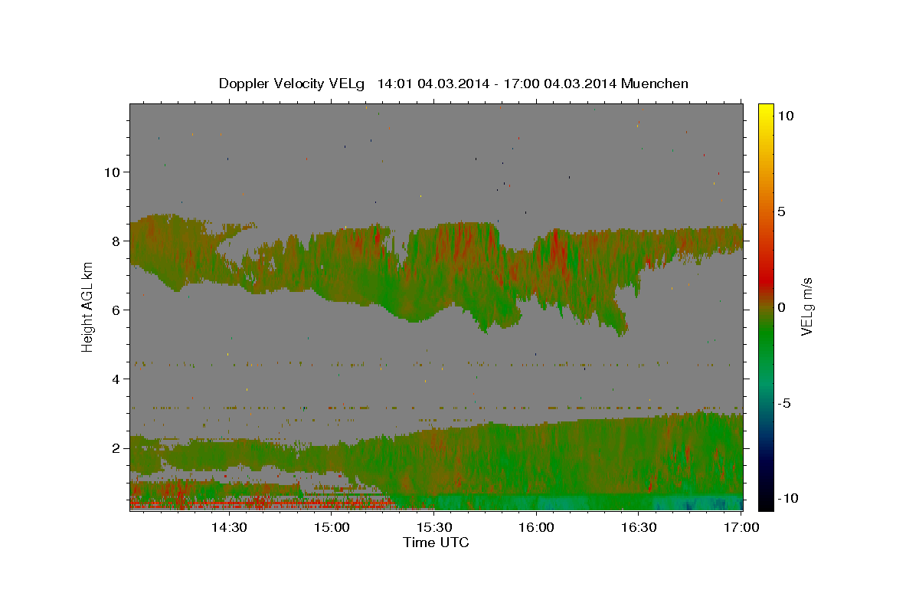
Task: Click the colorbar value 5
Action: [x=782, y=211]
